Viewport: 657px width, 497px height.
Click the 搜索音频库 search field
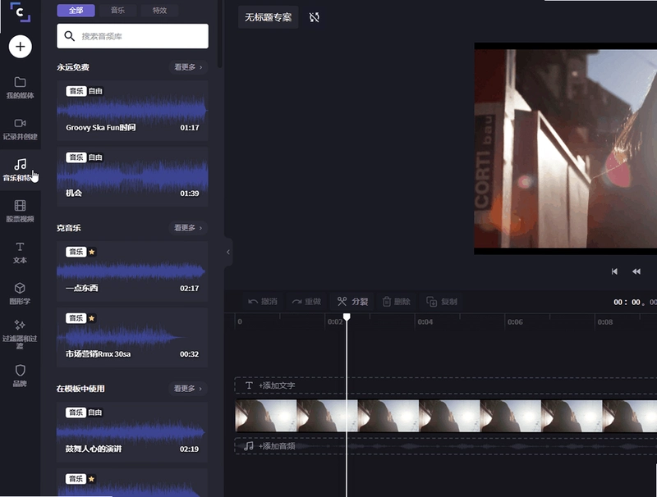132,36
